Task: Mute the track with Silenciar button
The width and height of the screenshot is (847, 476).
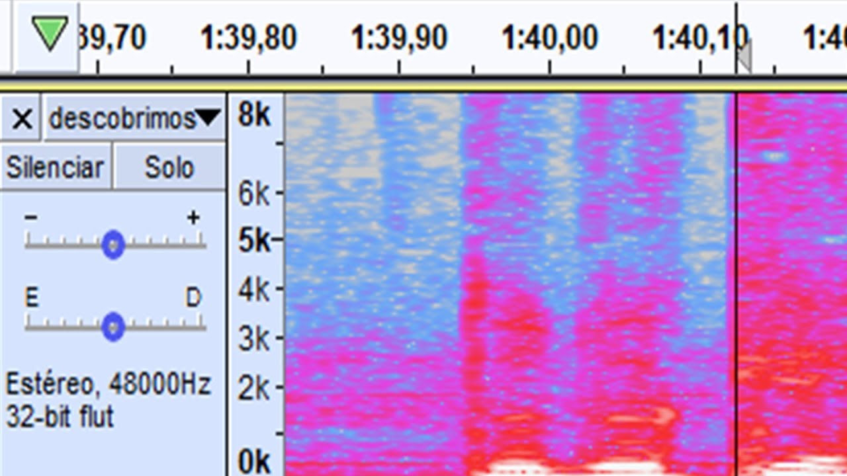Action: pos(56,168)
